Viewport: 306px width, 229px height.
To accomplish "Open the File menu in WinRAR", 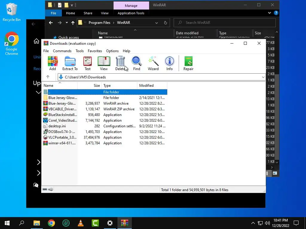I will coord(46,51).
